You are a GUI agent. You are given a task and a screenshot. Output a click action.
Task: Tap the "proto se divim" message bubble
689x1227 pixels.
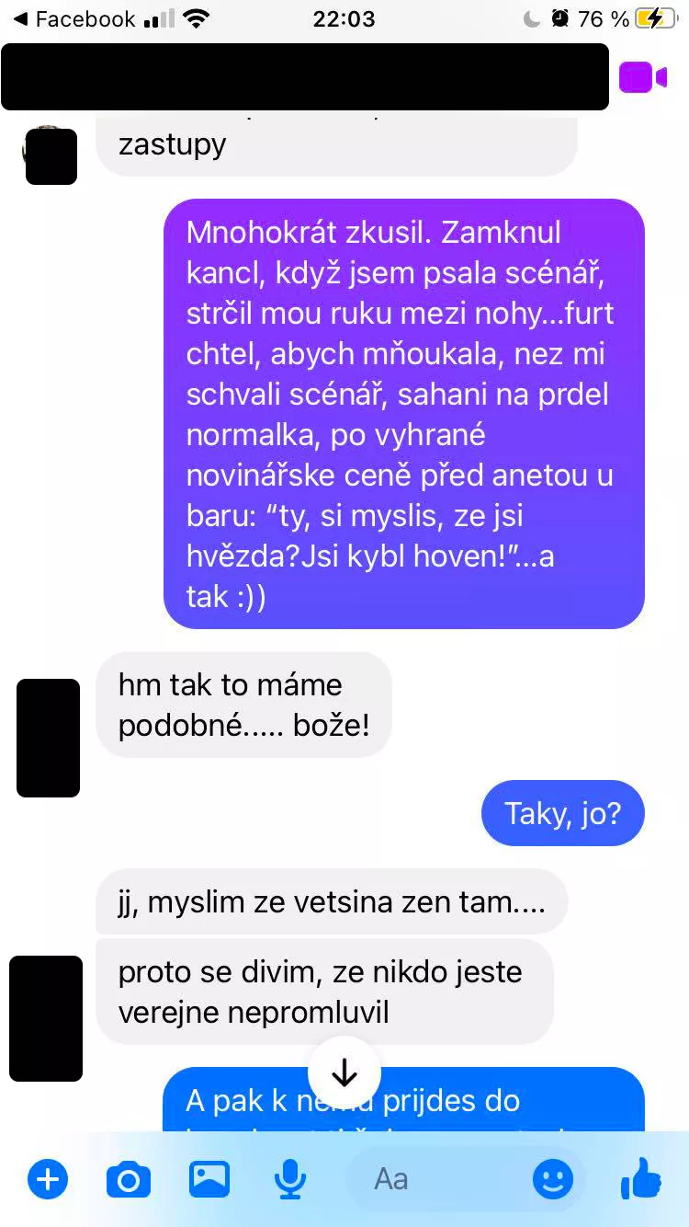[324, 992]
